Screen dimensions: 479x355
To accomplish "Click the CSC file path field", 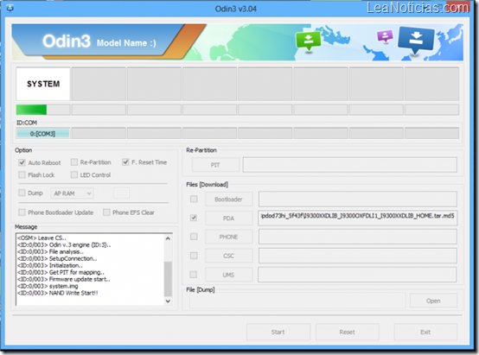I will pos(358,256).
